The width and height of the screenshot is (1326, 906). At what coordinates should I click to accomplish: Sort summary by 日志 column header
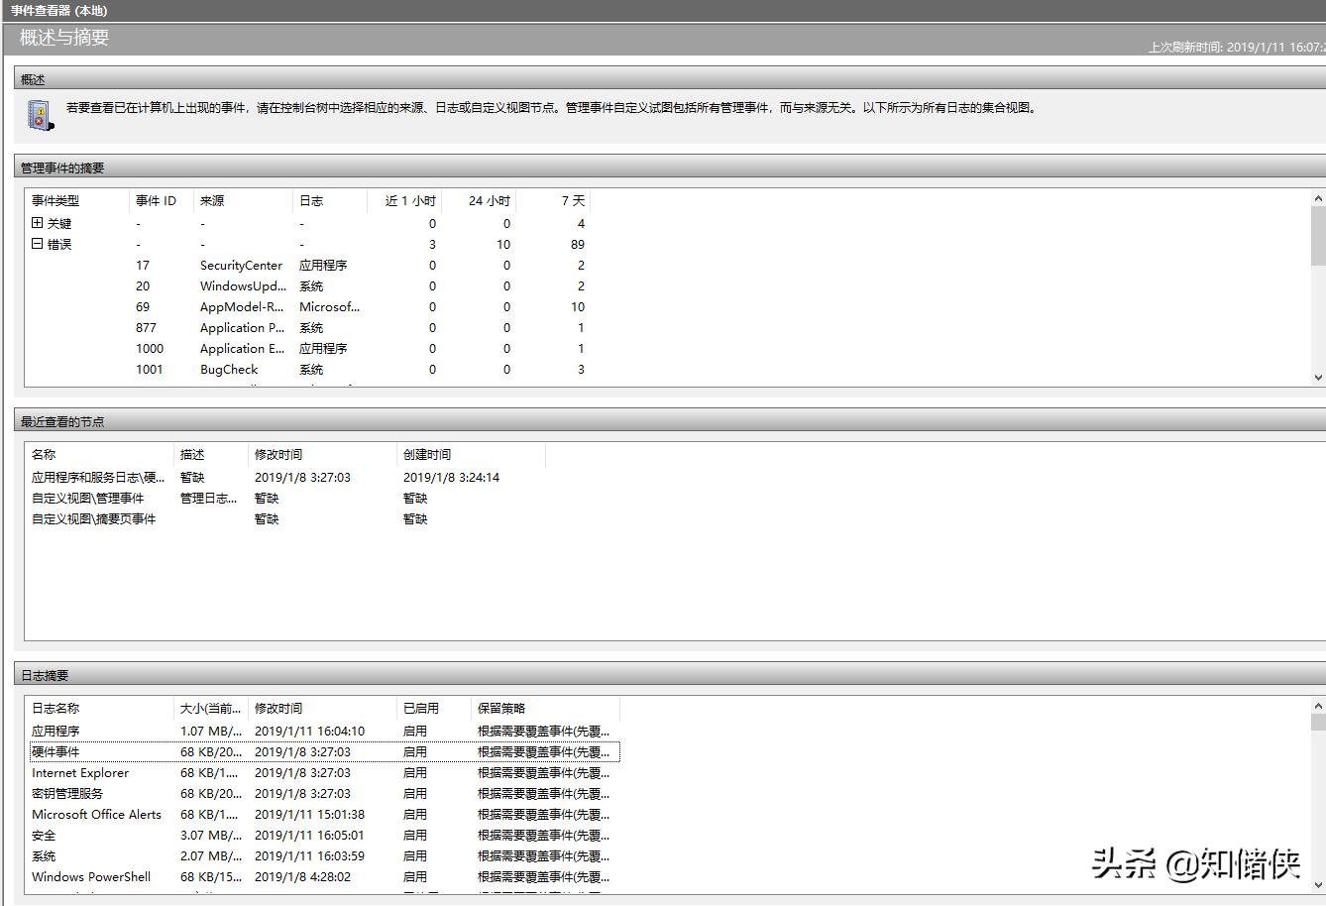click(x=330, y=200)
